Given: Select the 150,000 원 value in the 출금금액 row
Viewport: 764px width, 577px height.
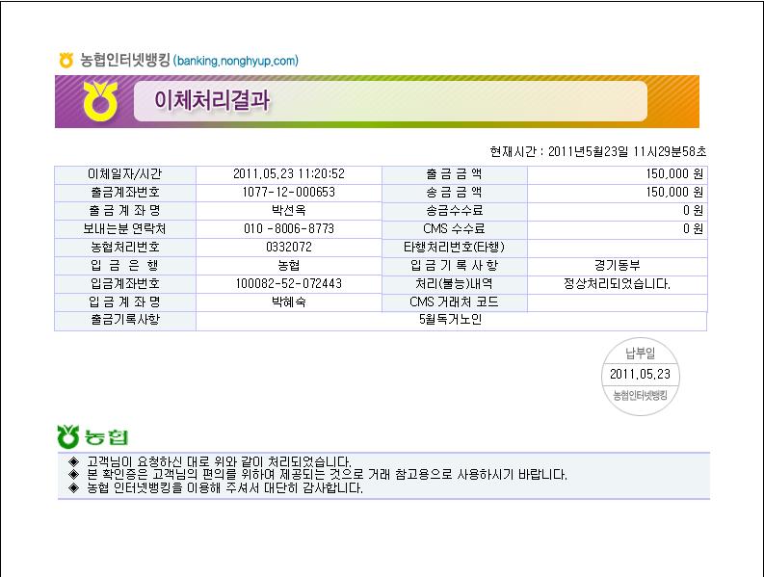Looking at the screenshot, I should pos(674,174).
